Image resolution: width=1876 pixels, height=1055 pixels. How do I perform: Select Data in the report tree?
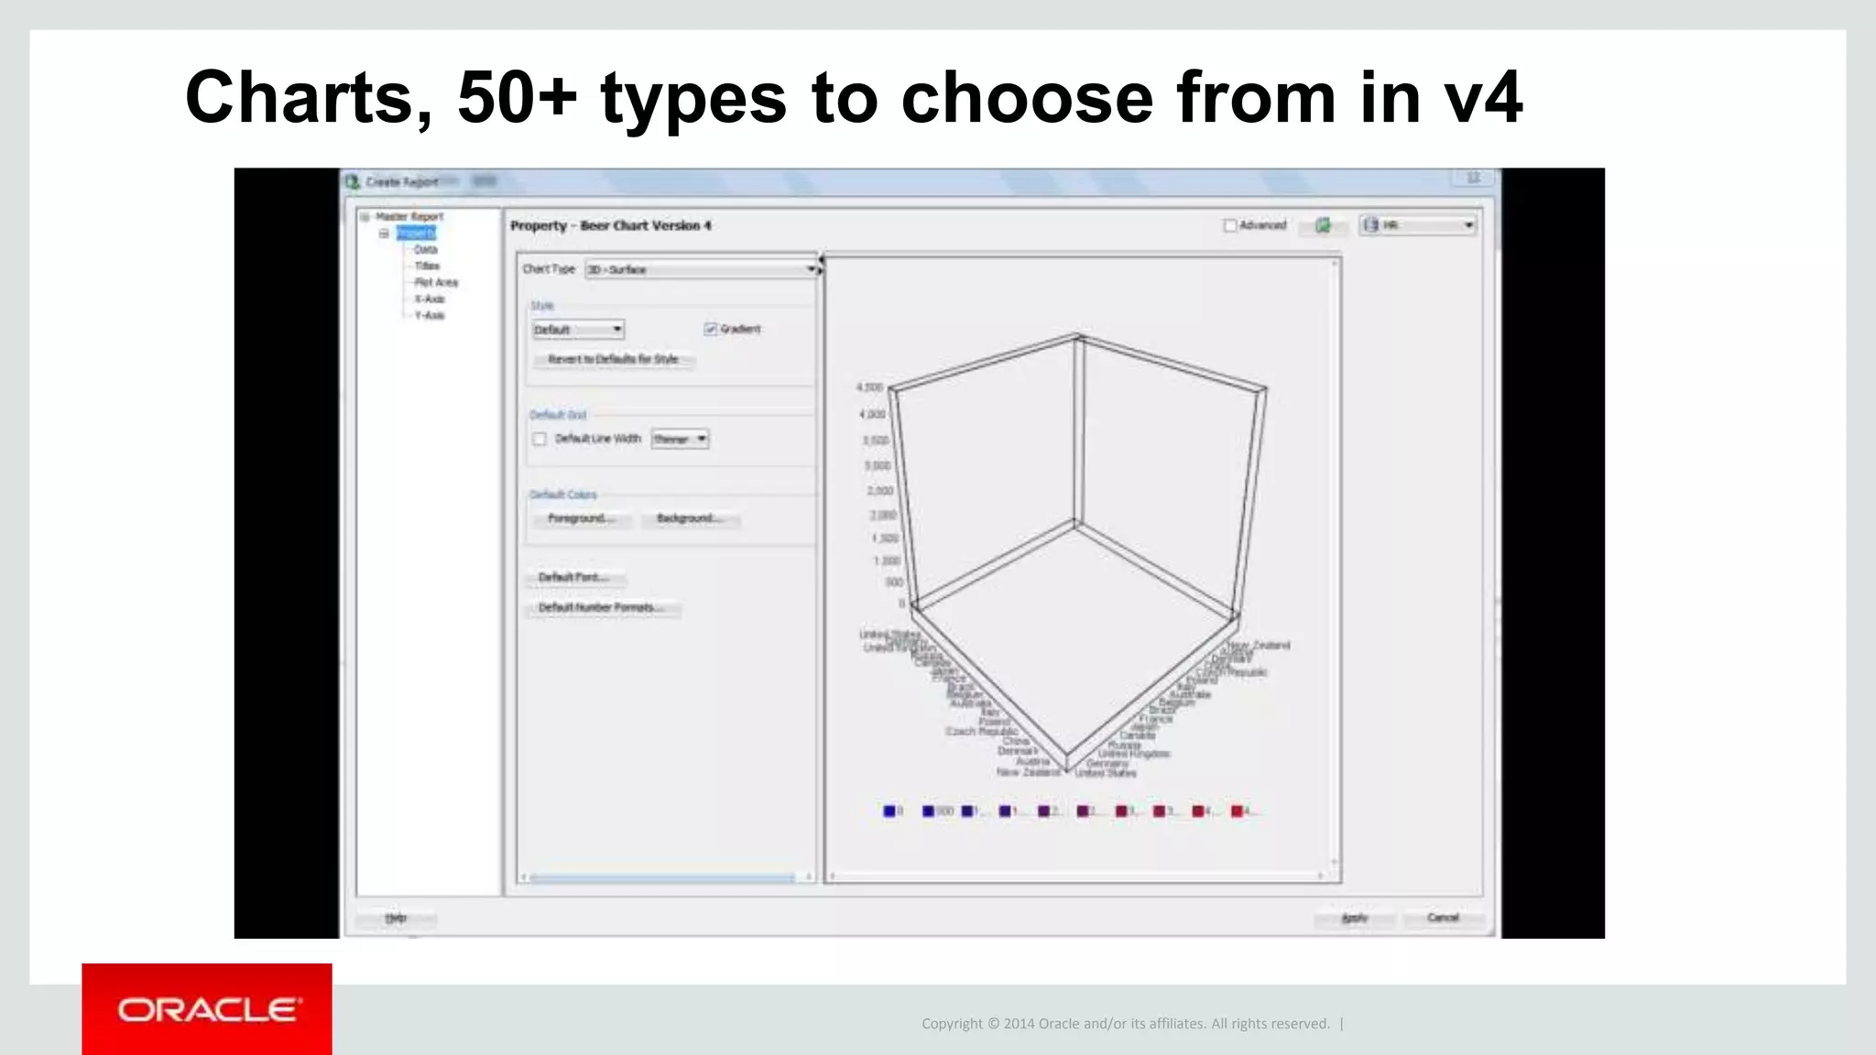[426, 250]
